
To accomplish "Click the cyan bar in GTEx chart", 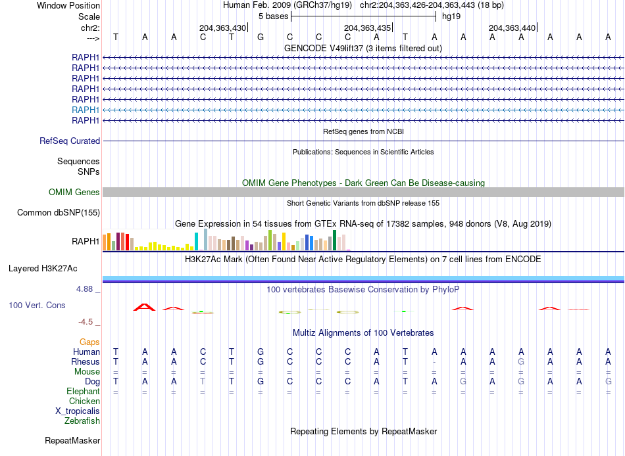I will tap(196, 241).
